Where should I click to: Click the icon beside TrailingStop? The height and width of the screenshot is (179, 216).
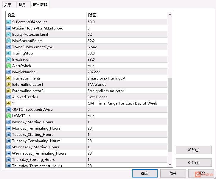[x=9, y=53]
